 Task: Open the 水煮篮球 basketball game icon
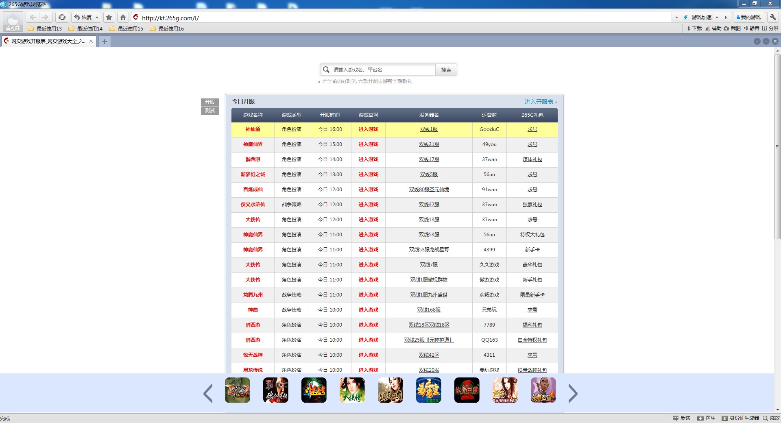543,390
